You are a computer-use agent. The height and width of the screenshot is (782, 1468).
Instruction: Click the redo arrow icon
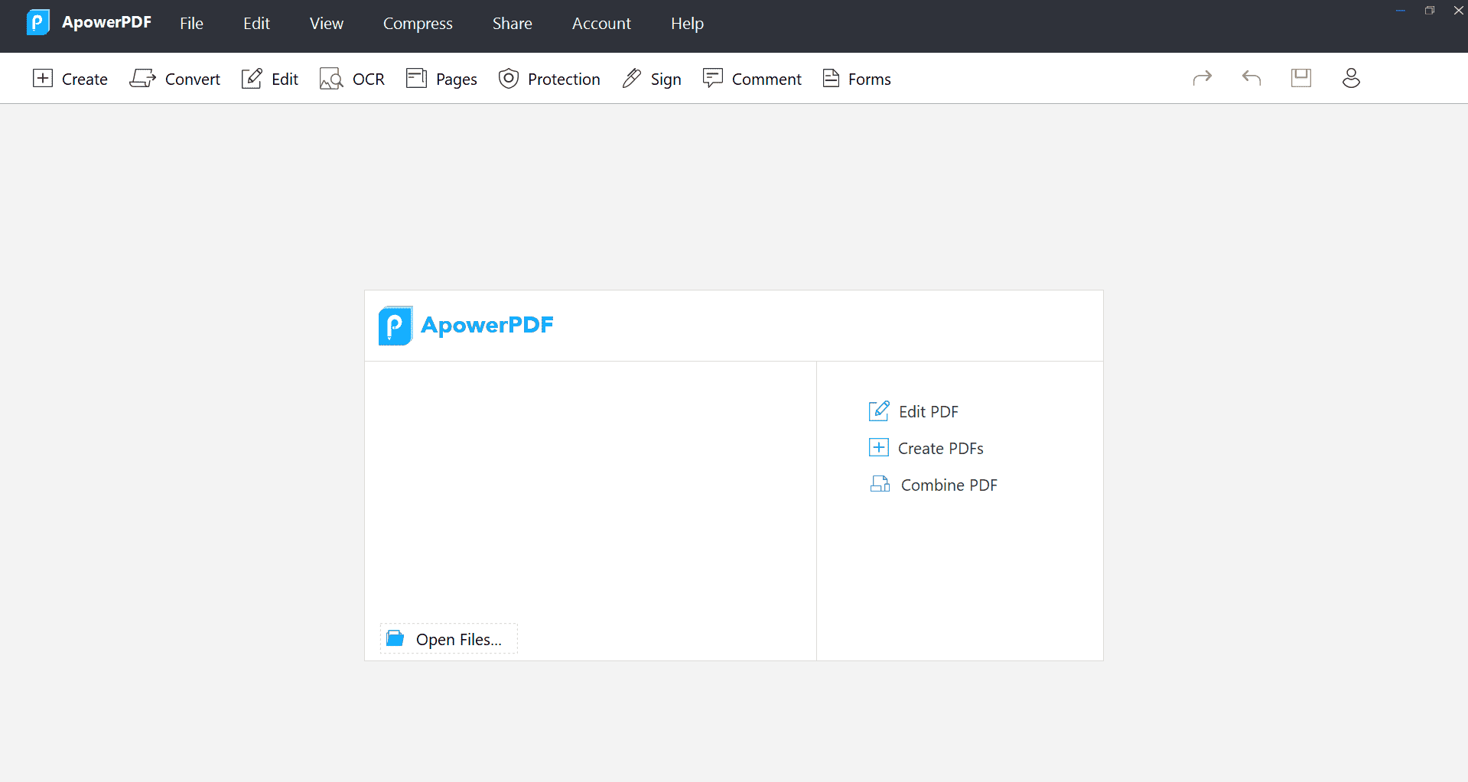click(1202, 78)
